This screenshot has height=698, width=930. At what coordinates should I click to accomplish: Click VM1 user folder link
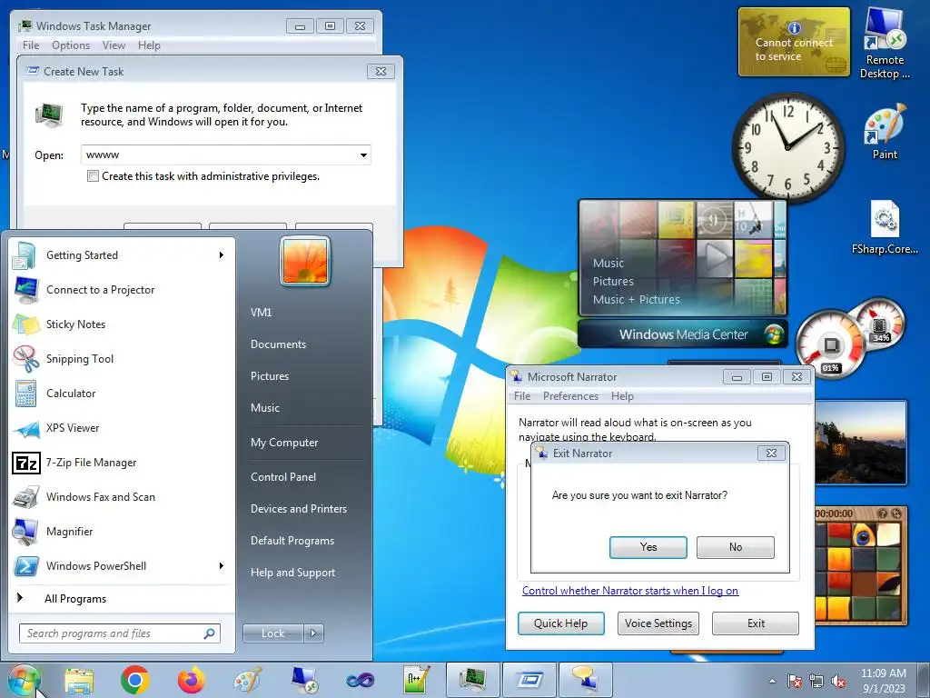[261, 313]
